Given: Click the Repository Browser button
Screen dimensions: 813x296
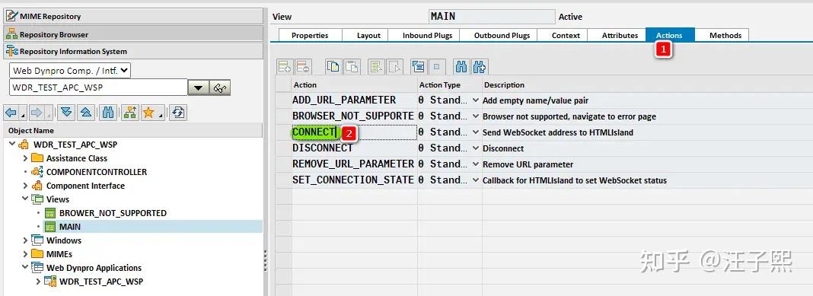Looking at the screenshot, I should tap(134, 34).
